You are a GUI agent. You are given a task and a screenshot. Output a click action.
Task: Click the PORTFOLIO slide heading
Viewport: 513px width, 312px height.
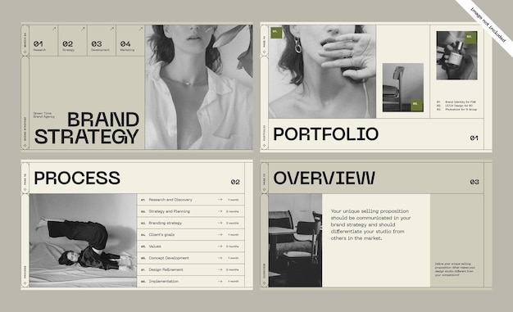point(325,134)
